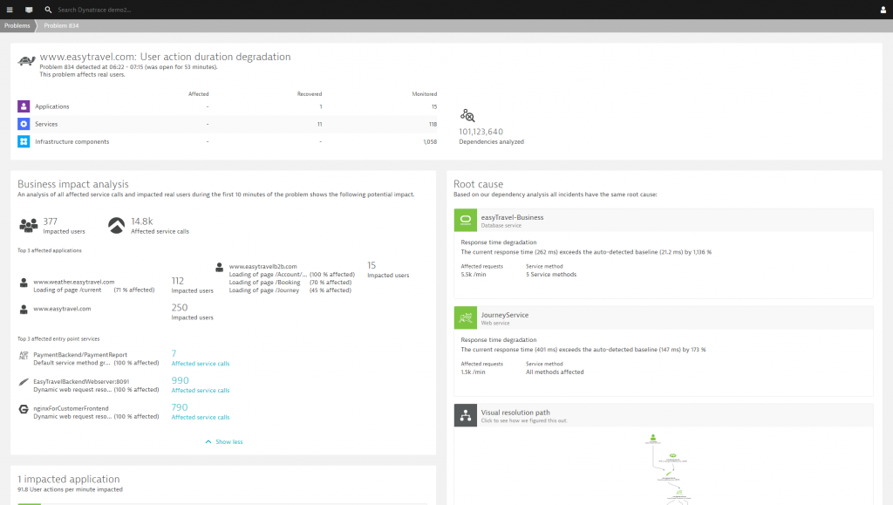Image resolution: width=893 pixels, height=505 pixels.
Task: Click the user icon beside www.easytravel.com with 250 users
Action: [24, 310]
